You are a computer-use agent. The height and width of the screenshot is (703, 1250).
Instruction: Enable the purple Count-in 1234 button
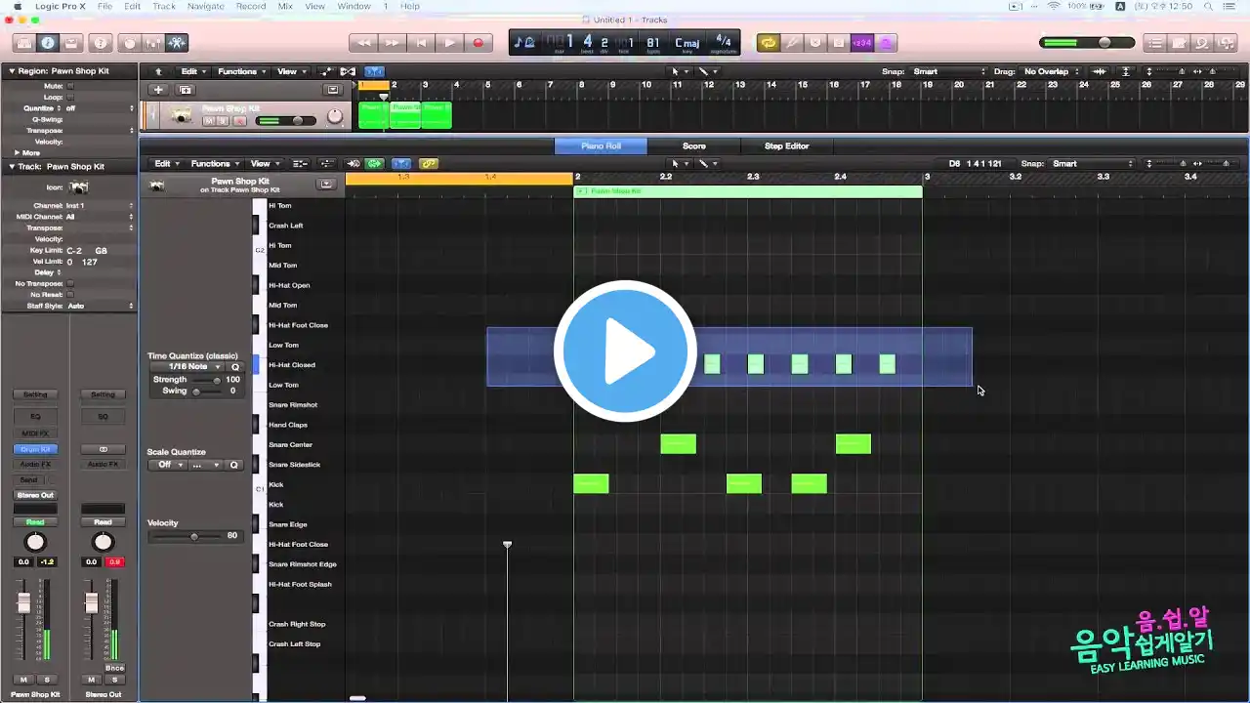862,43
